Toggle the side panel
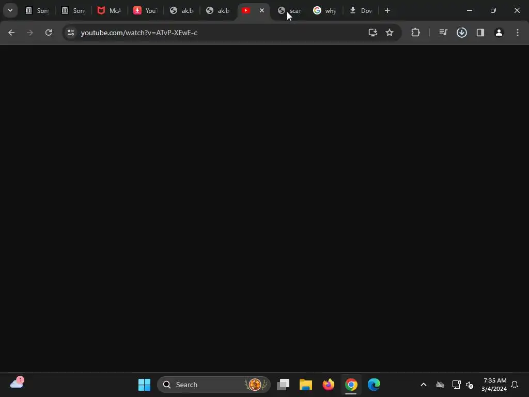The image size is (529, 397). point(480,33)
